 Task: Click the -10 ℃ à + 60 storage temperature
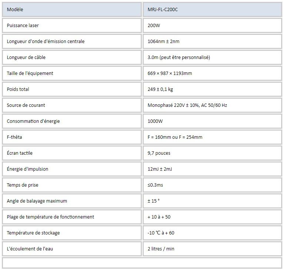click(x=161, y=233)
